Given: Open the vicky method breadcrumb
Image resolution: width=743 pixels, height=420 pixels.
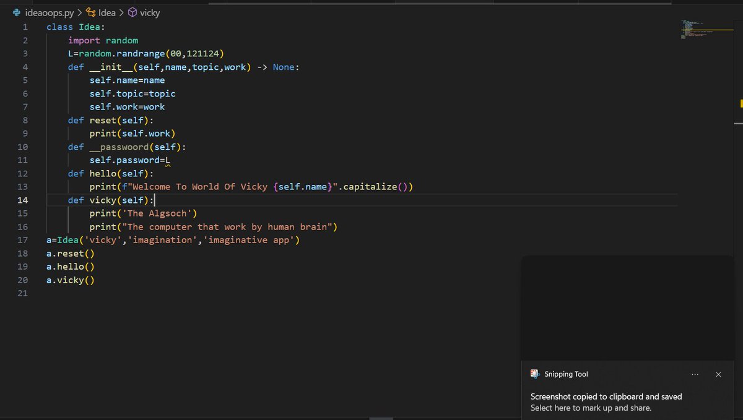Looking at the screenshot, I should 150,12.
